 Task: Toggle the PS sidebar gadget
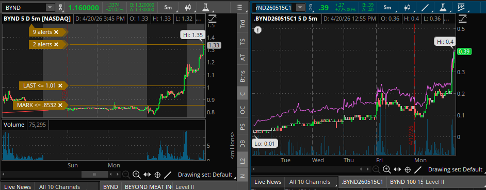242,127
